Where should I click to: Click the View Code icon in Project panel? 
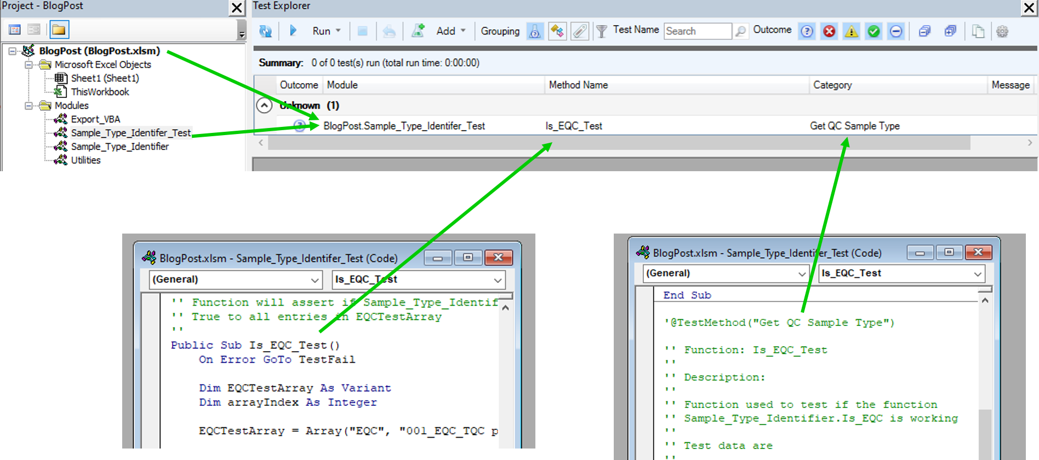coord(15,30)
